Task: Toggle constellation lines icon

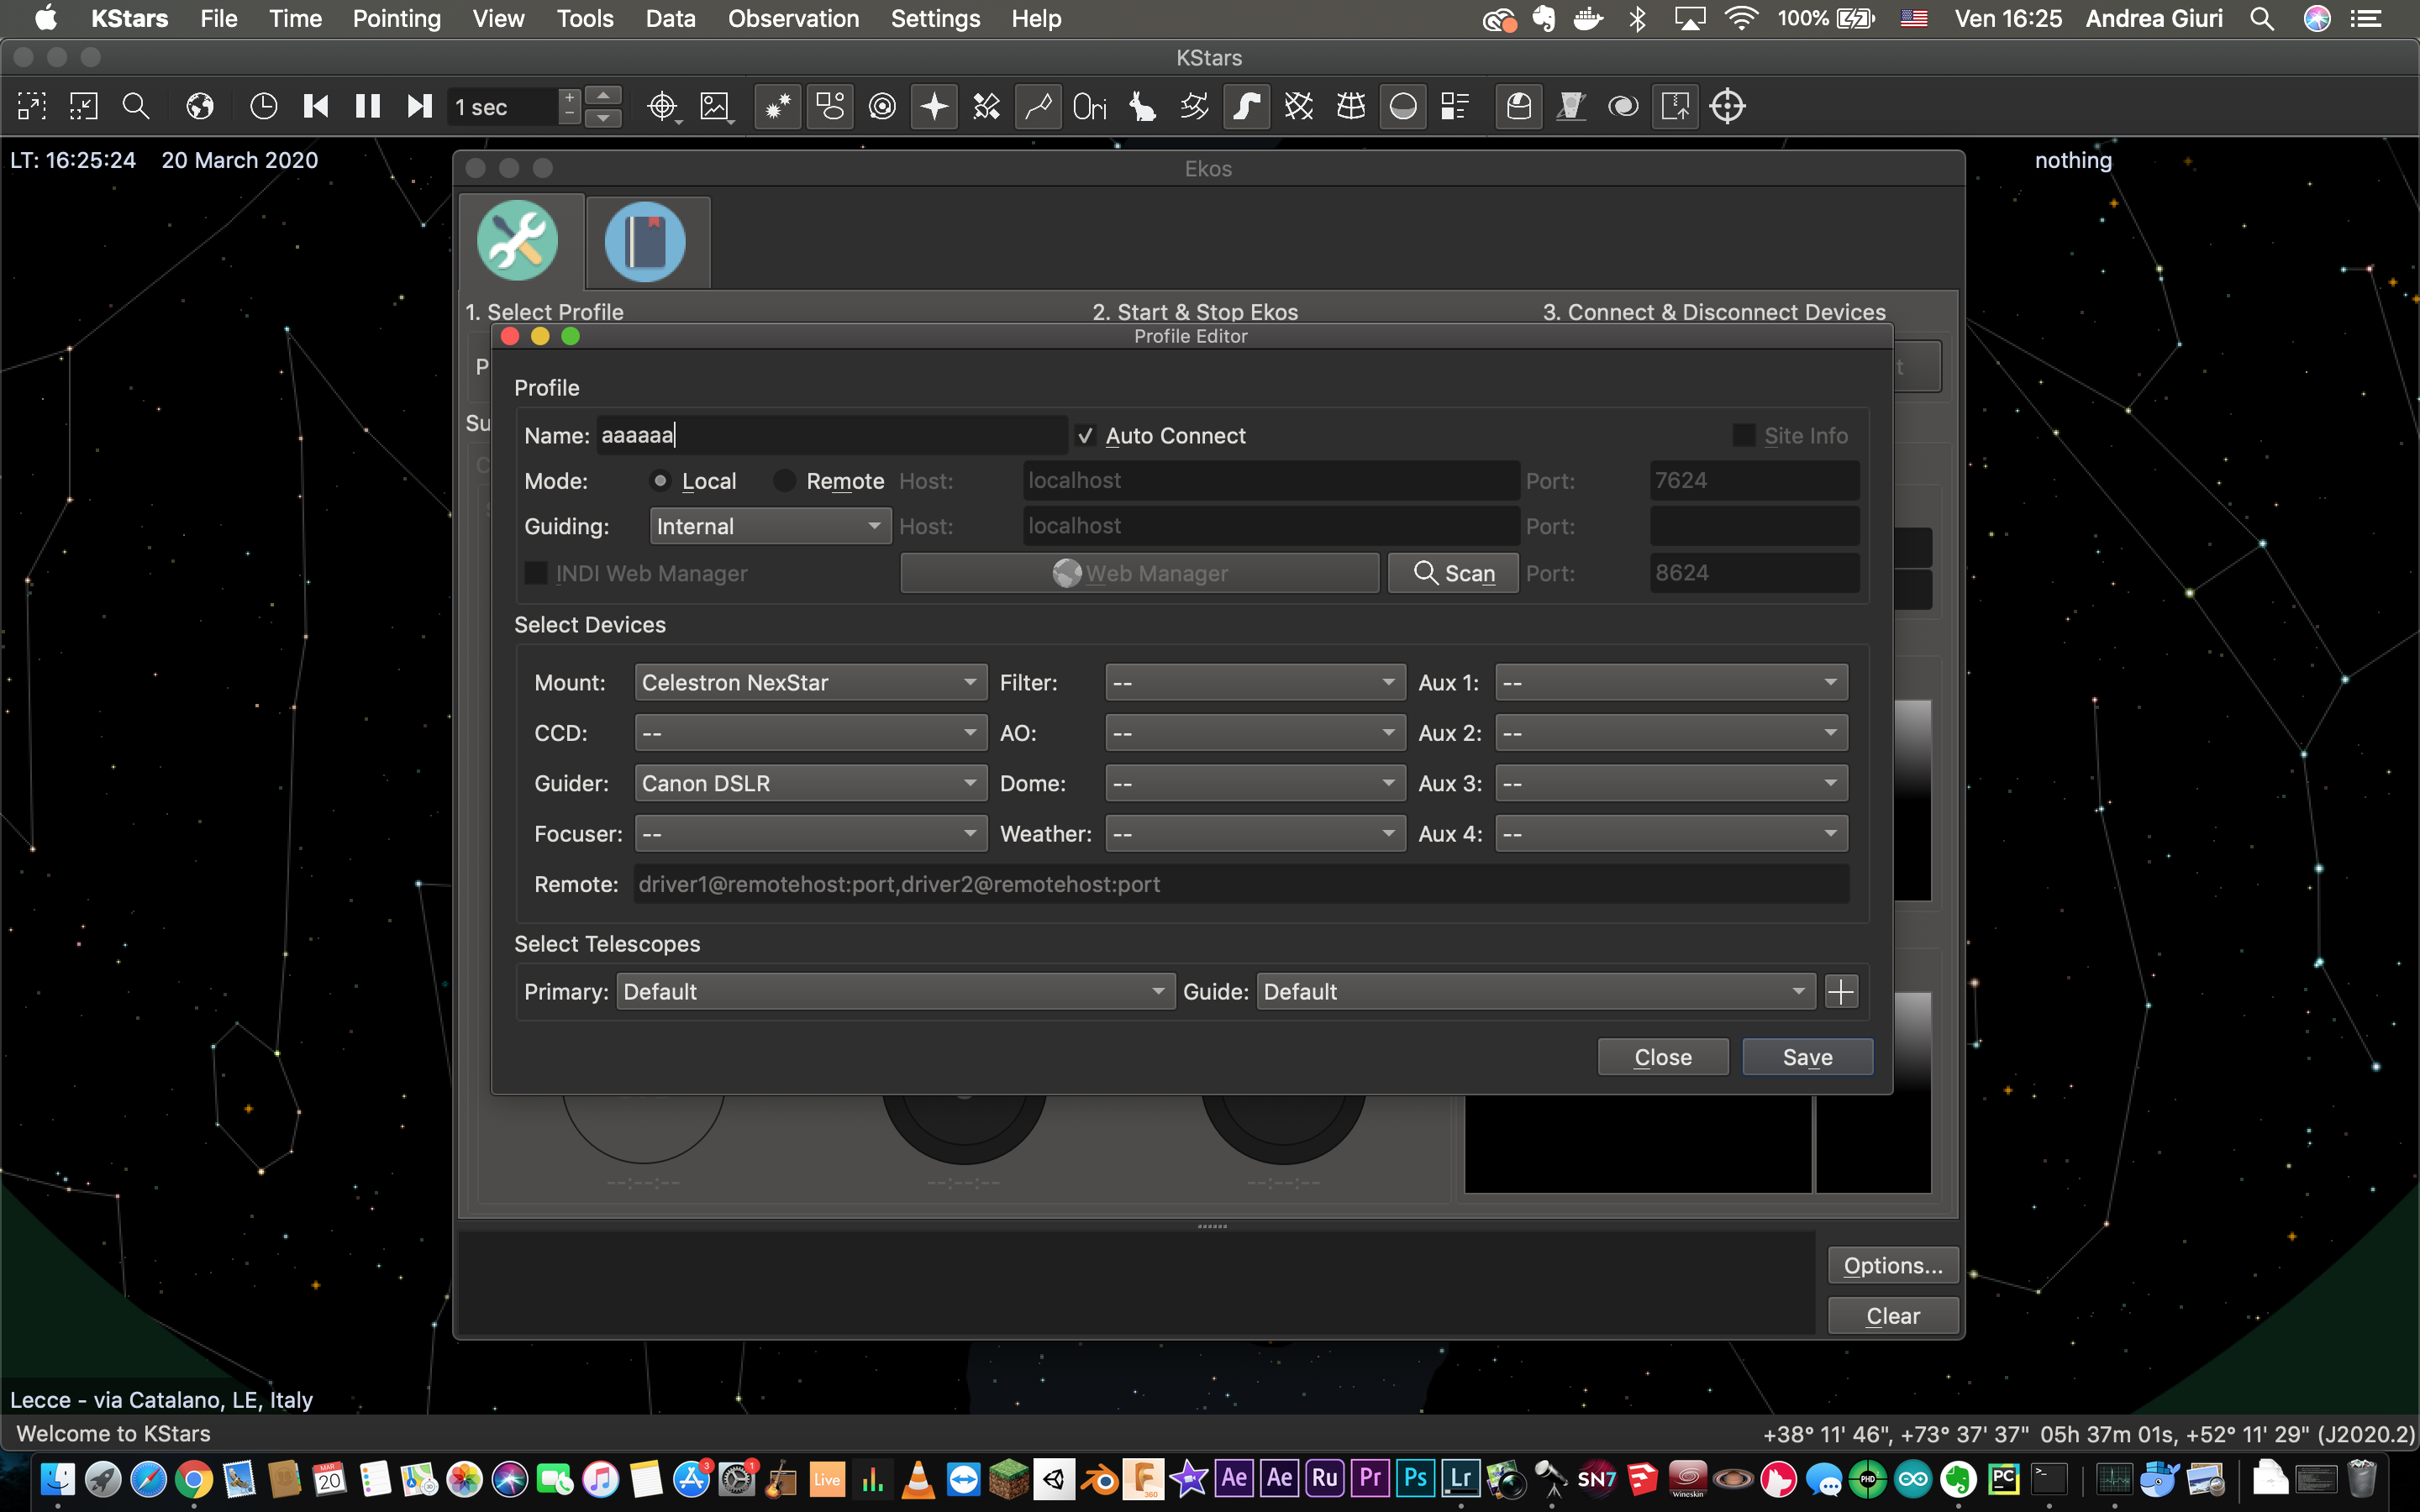Action: (x=1038, y=106)
